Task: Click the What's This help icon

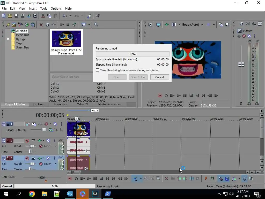Action: coord(98,16)
